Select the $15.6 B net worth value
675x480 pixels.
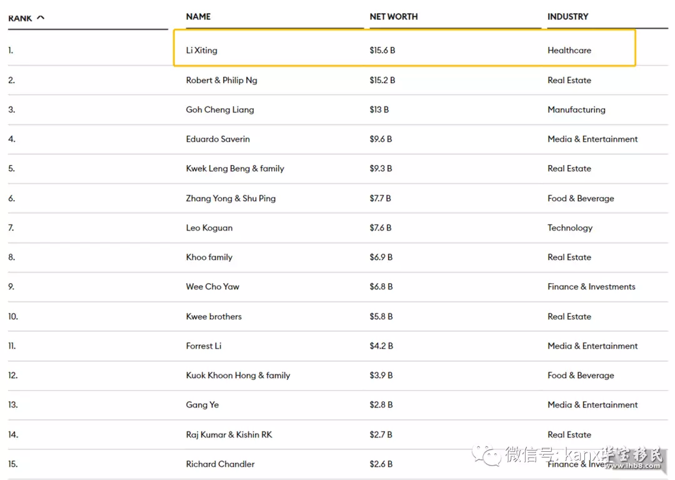click(382, 51)
